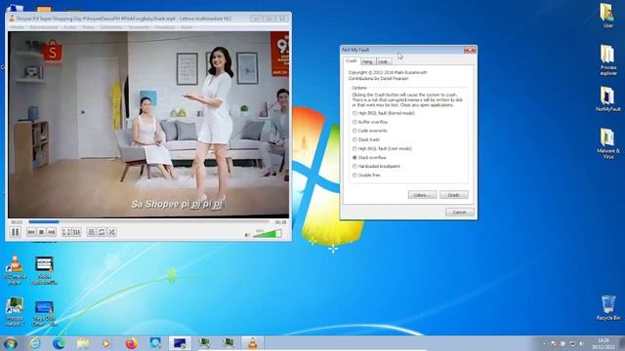Click the elapsed time 00:03 label
This screenshot has height=351, width=625.
17,222
